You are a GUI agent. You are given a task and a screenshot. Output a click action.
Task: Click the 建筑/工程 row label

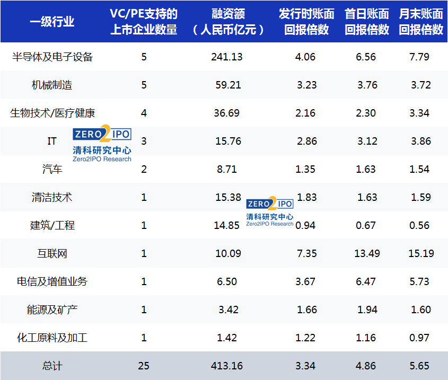(52, 225)
